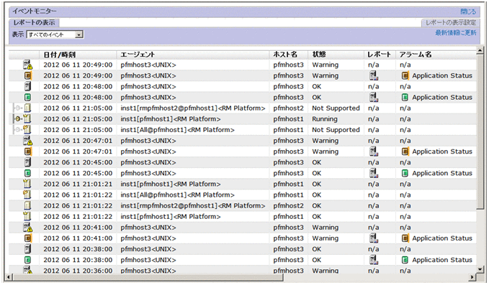Expand tree node for inst1[pfmhost1] Running row

18,118
